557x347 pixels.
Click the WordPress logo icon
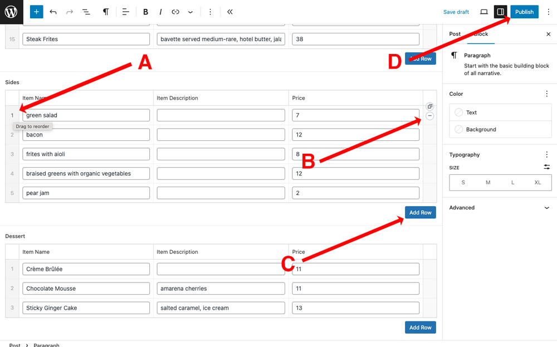tap(11, 12)
